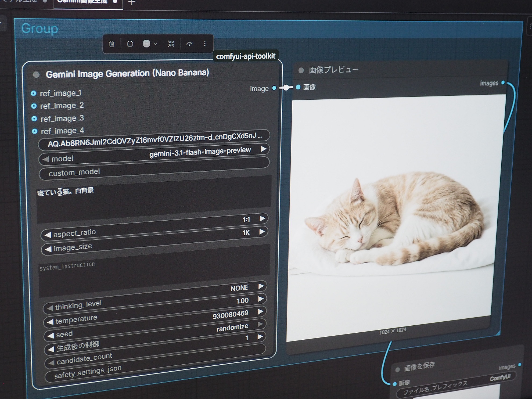Click the images output socket on 画像を保存 node
Screen dimensions: 532x399
pos(519,365)
